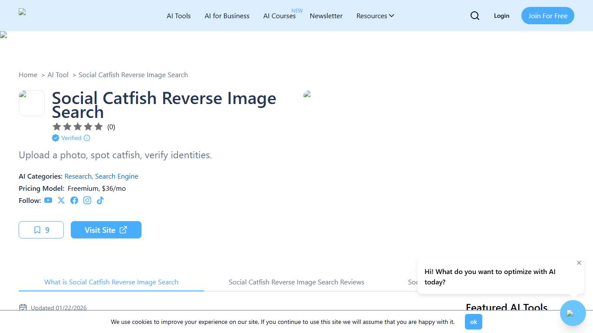
Task: Click the info icon beside Verified badge
Action: click(87, 138)
